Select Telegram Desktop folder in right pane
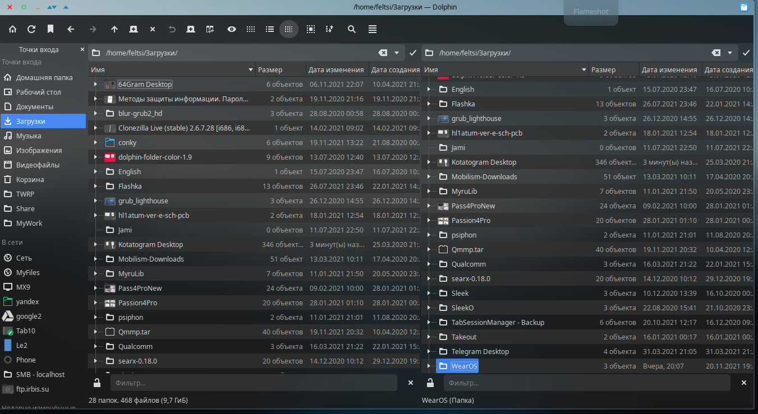The height and width of the screenshot is (414, 758). click(480, 351)
